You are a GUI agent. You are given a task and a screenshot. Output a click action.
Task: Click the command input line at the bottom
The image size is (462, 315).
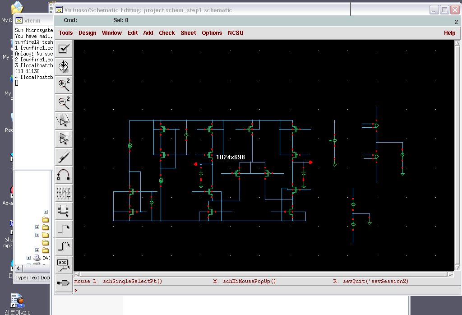(262, 290)
